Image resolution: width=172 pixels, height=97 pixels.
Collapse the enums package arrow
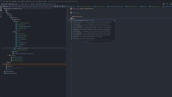tap(13, 21)
